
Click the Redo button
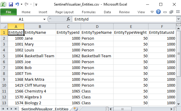(x=26, y=4)
